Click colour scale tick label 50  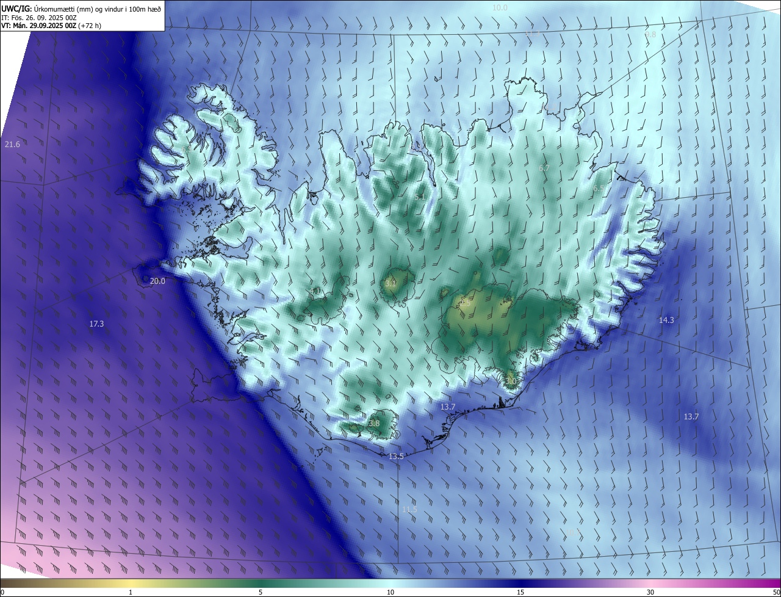coord(776,592)
